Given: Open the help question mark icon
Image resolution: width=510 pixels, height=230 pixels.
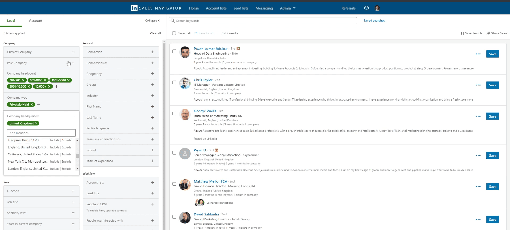Looking at the screenshot, I should tap(367, 8).
